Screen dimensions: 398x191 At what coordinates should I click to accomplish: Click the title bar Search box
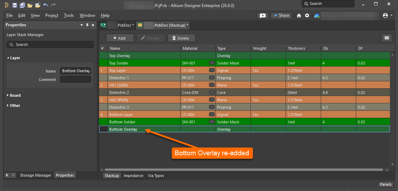coord(328,4)
